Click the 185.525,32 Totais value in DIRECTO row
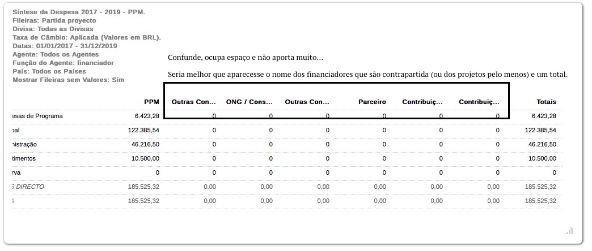The height and width of the screenshot is (251, 592). coord(540,187)
